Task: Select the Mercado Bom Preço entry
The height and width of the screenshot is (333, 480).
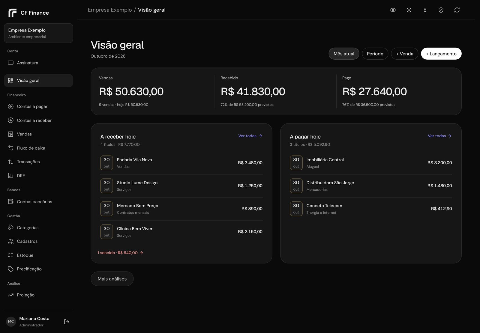Action: click(x=181, y=209)
